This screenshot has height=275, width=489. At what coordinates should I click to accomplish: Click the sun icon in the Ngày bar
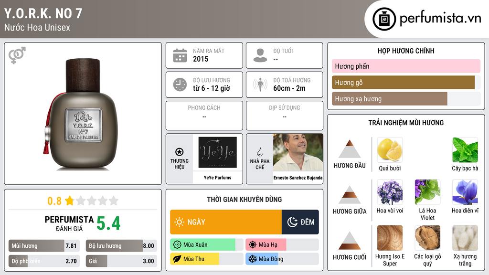(179, 222)
